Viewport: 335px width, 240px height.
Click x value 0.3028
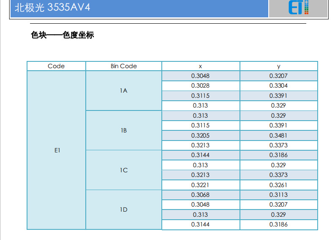[200, 86]
